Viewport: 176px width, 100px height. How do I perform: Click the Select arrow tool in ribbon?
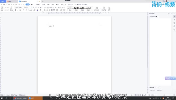(x=109, y=8)
